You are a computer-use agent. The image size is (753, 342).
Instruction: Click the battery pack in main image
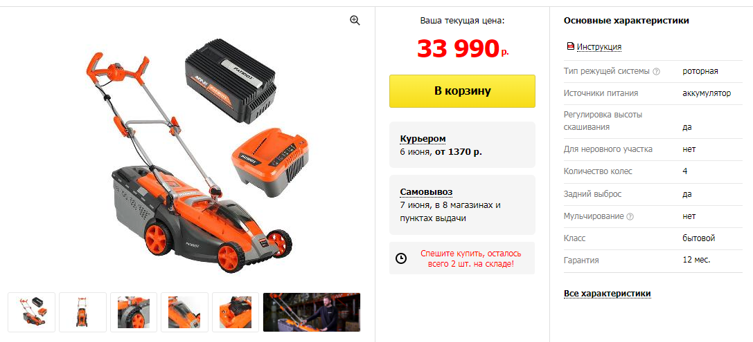click(230, 82)
